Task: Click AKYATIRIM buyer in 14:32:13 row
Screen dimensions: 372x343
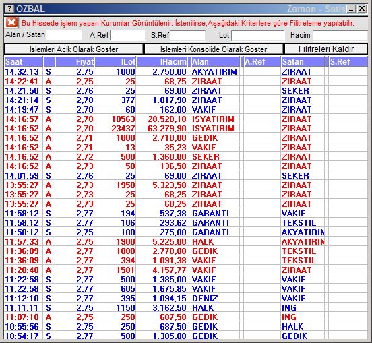Action: pos(214,71)
